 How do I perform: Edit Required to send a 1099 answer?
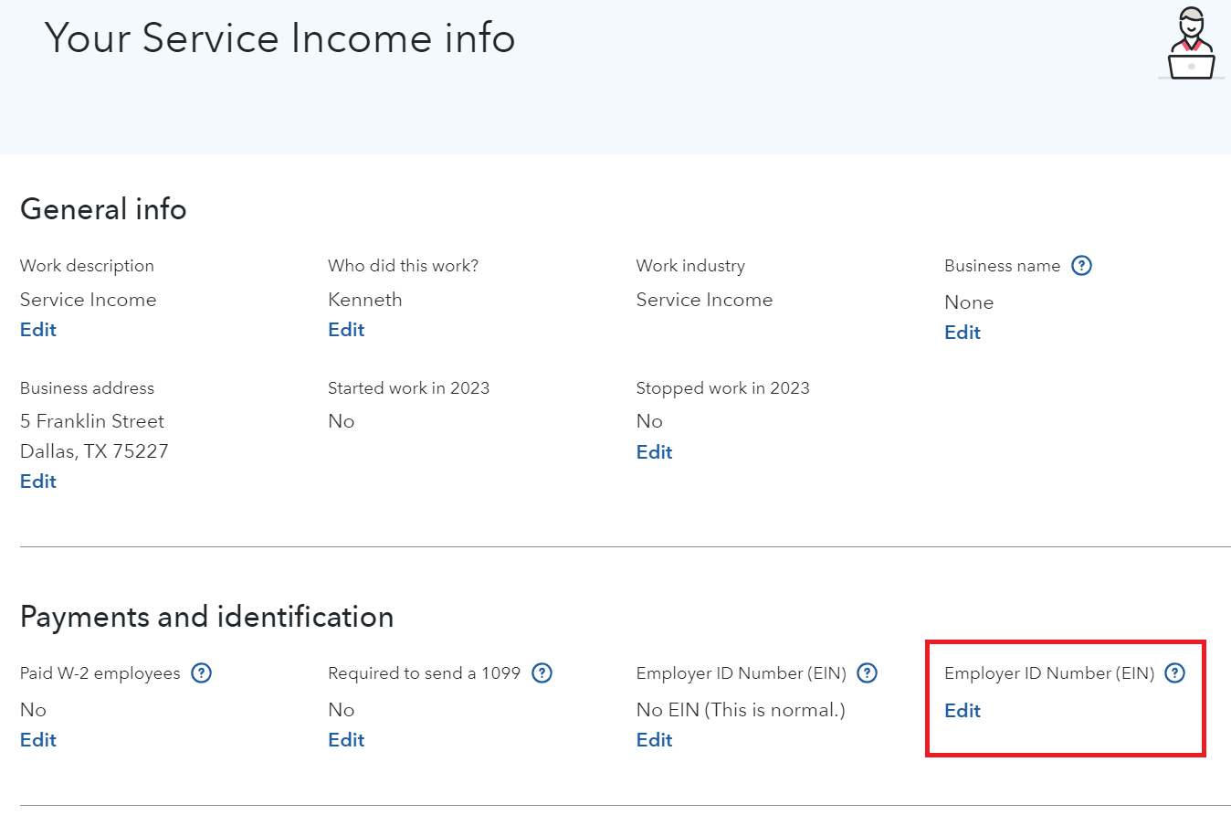pyautogui.click(x=346, y=740)
